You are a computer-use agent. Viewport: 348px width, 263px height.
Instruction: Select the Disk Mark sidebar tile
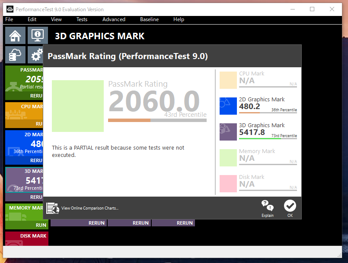tap(27, 239)
